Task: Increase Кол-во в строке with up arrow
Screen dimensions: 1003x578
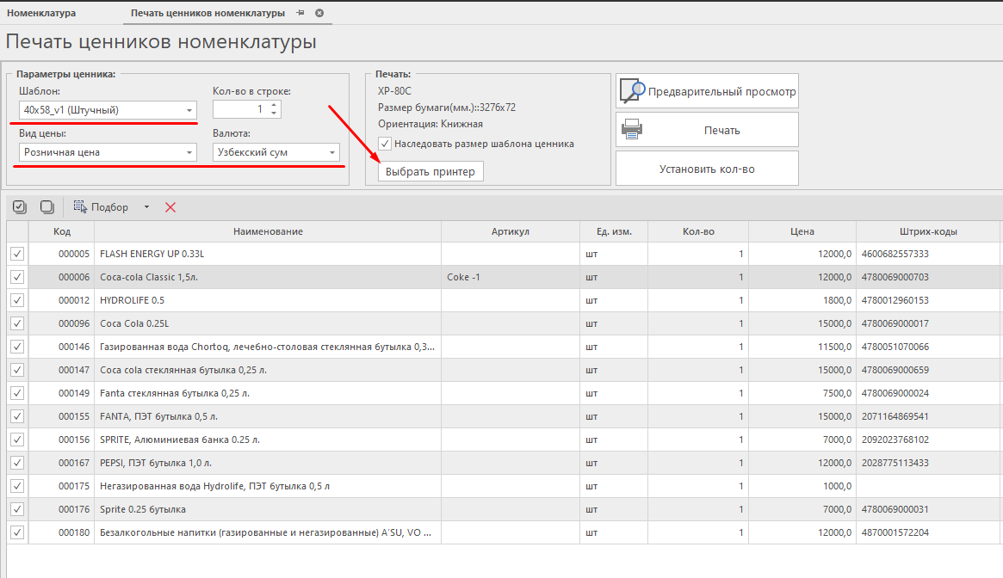Action: 274,106
